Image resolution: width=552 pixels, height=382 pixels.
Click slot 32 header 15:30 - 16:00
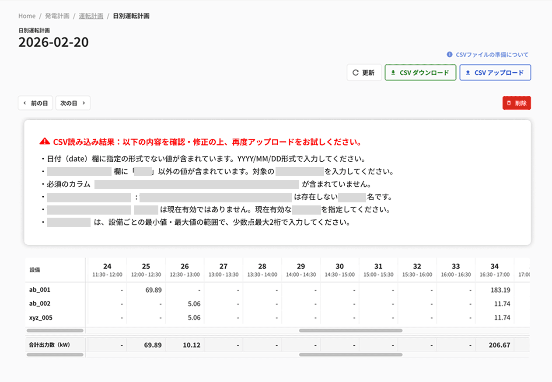pyautogui.click(x=417, y=270)
